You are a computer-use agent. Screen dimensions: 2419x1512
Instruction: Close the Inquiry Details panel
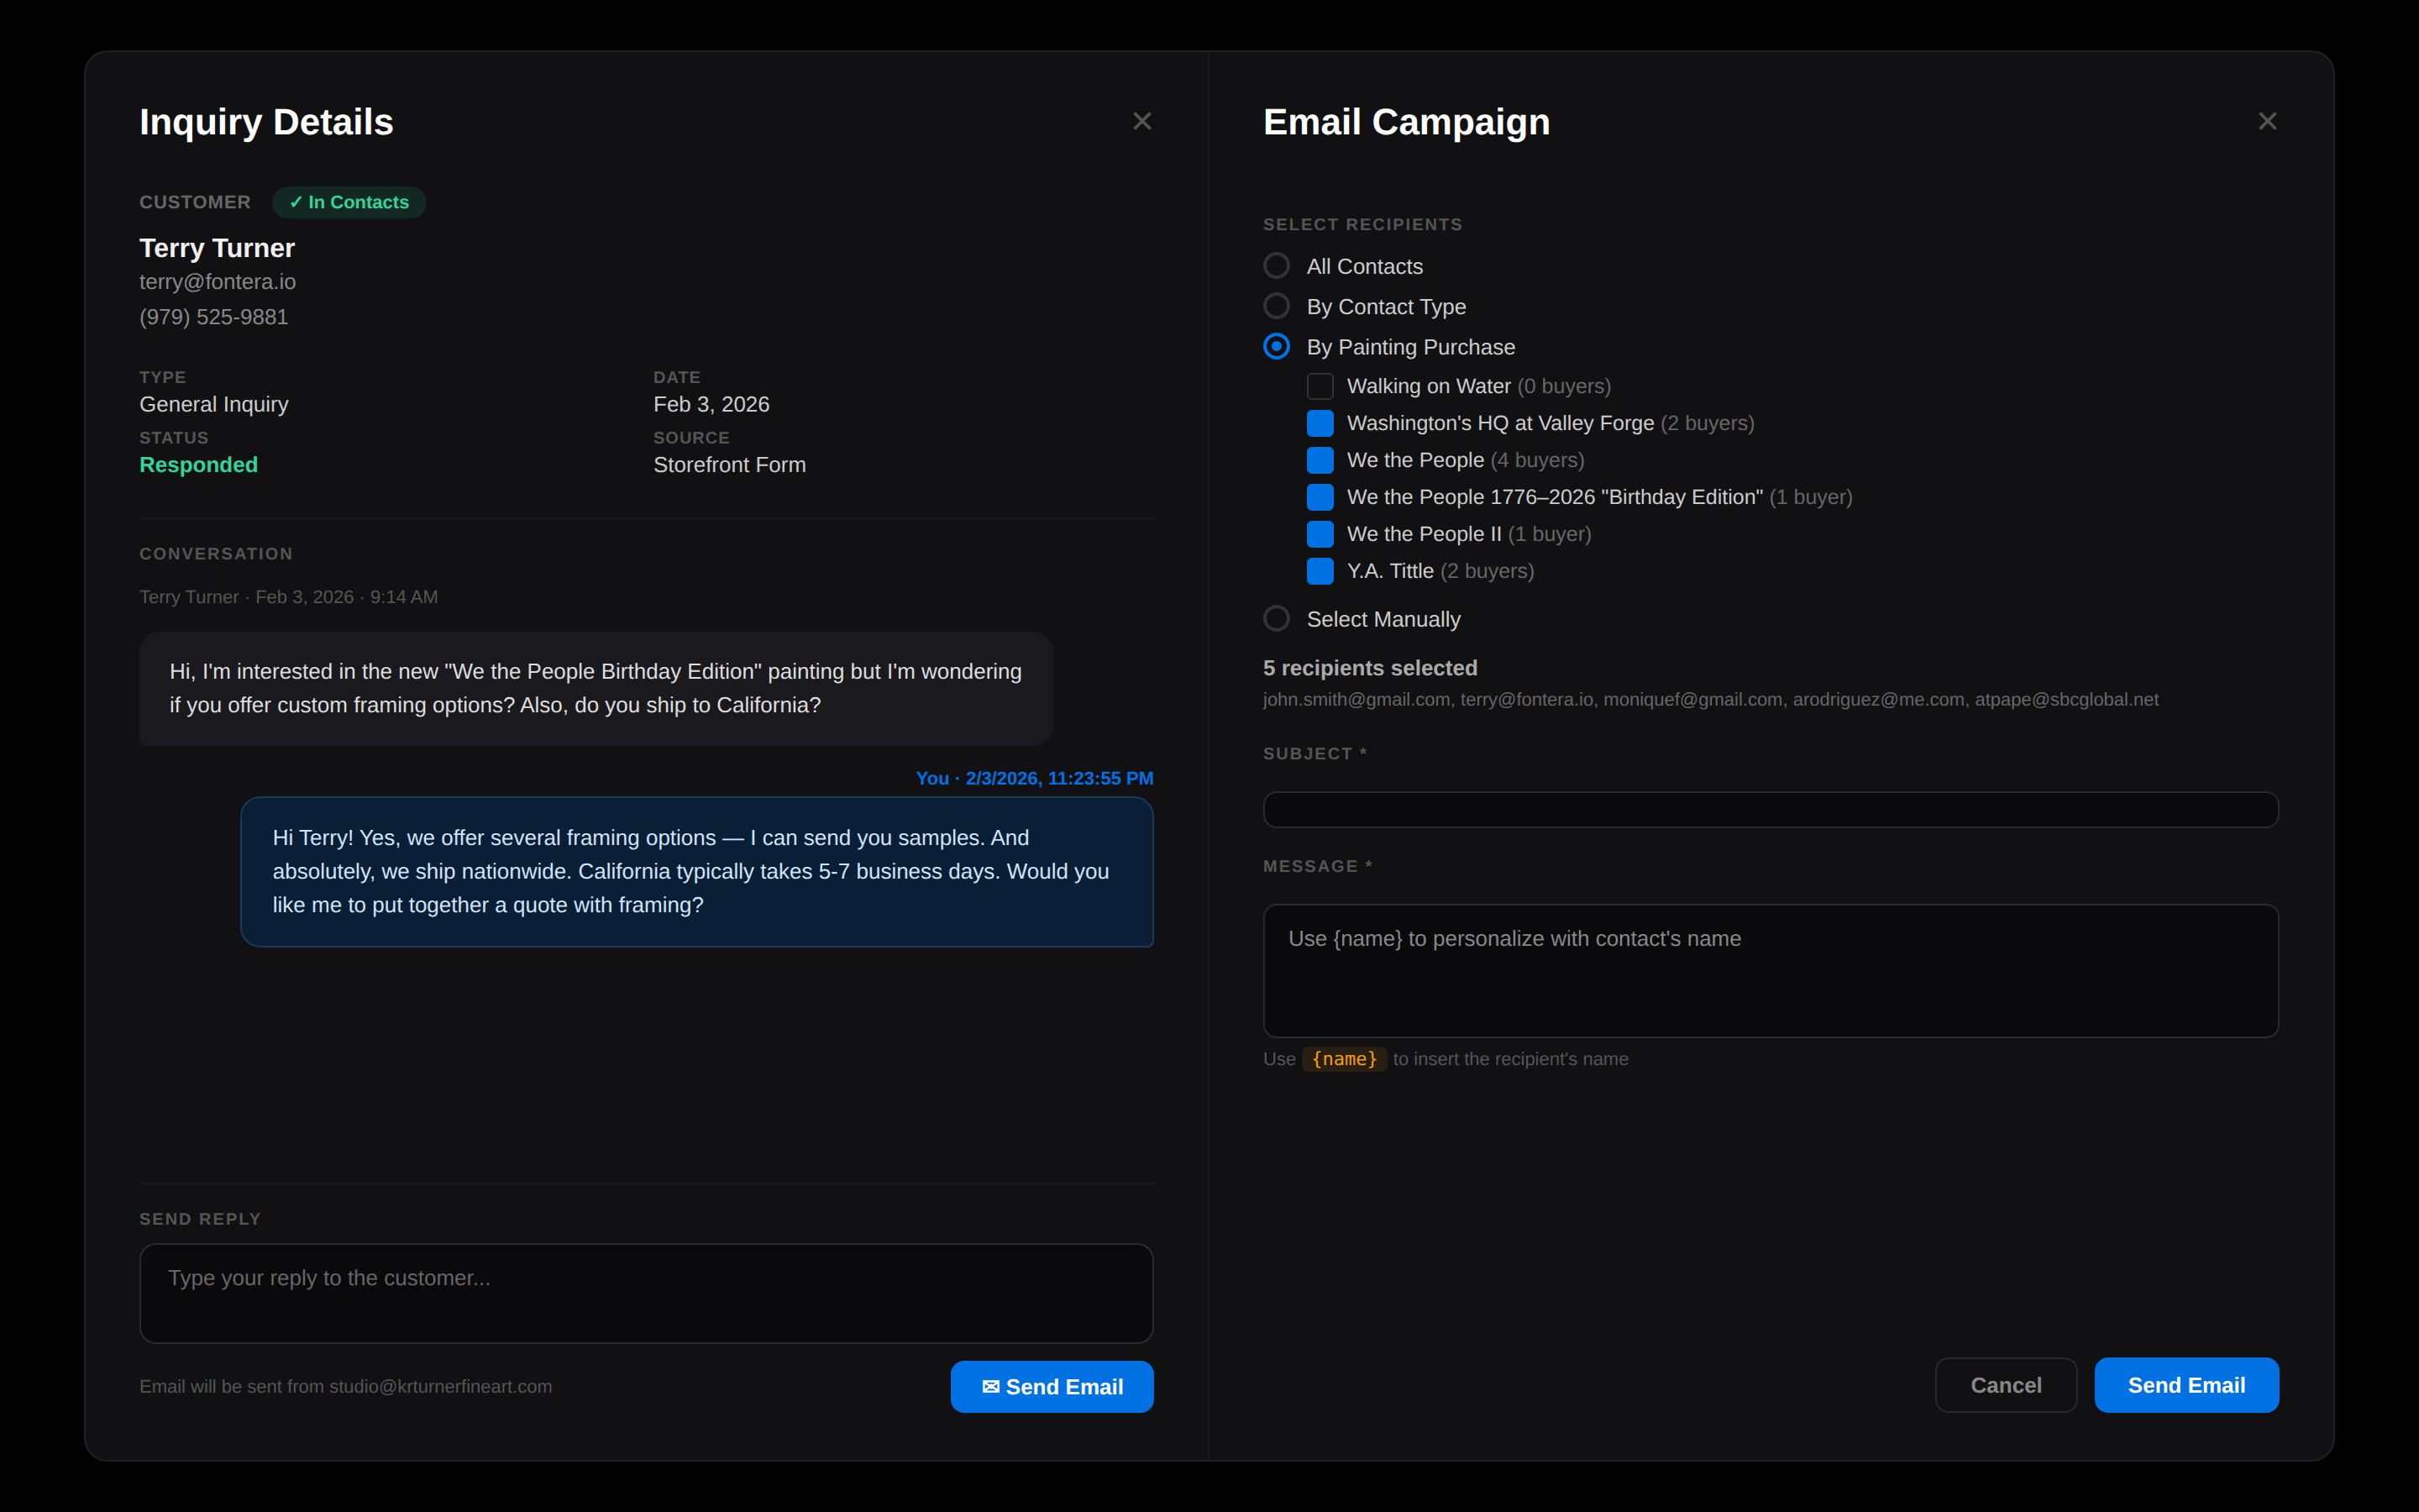[1141, 120]
